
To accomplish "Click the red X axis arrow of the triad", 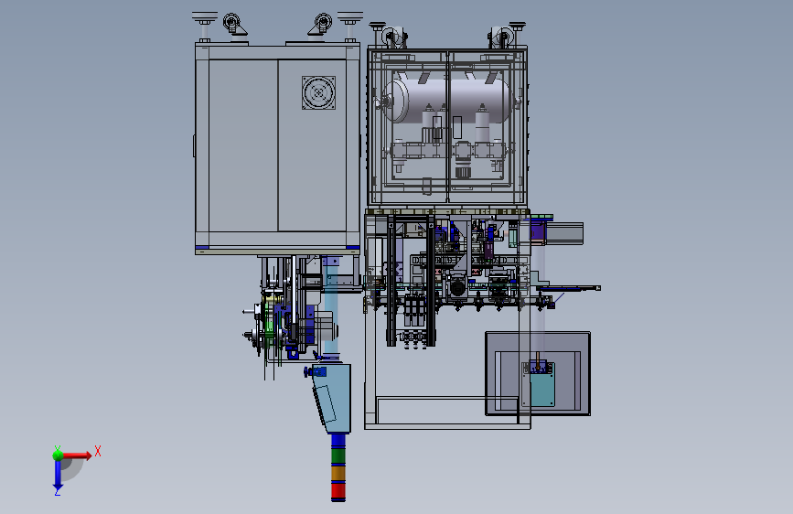I will click(x=77, y=455).
